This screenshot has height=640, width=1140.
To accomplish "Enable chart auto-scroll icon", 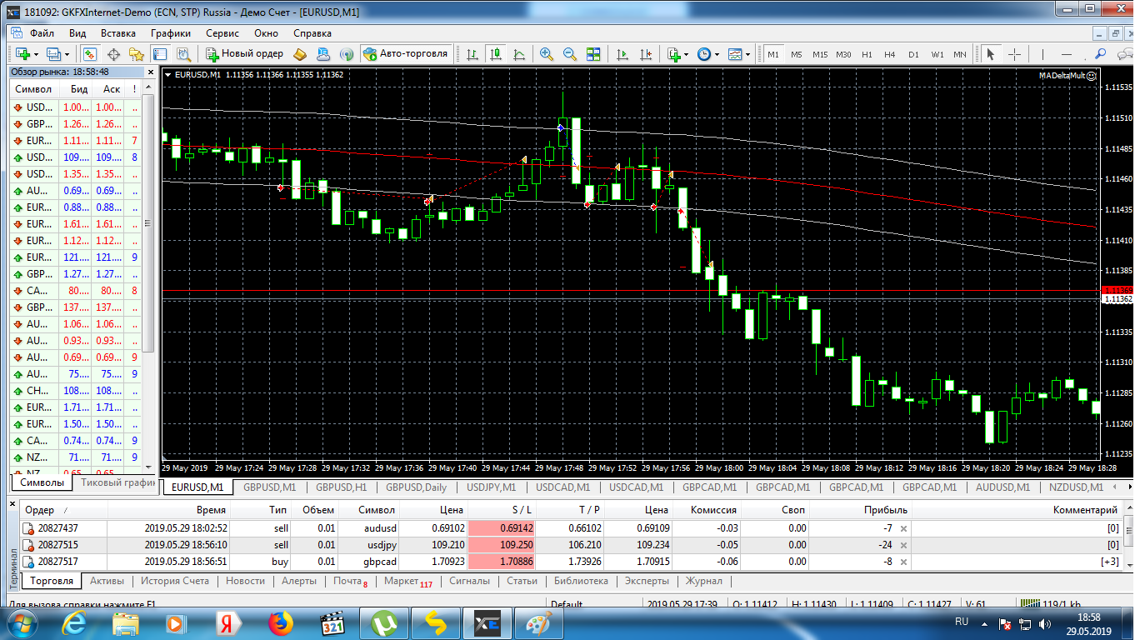I will tap(622, 53).
